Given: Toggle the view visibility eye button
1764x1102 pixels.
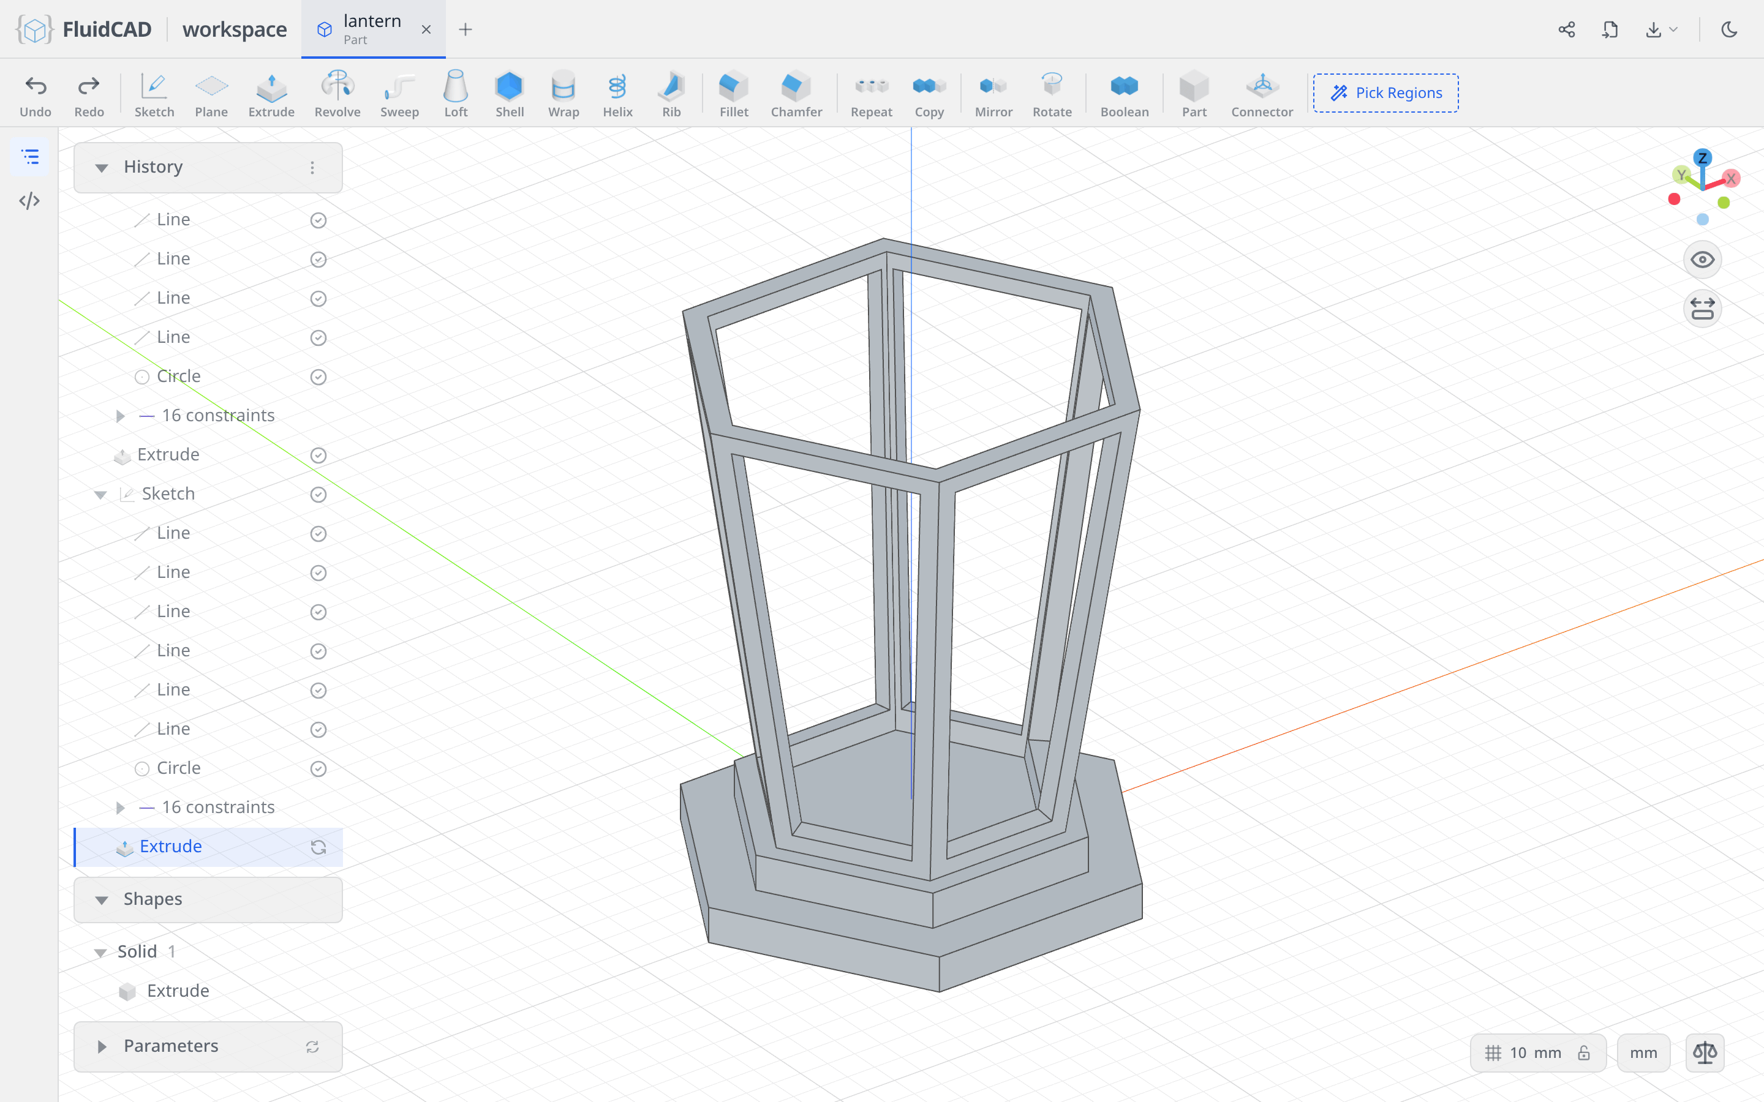Looking at the screenshot, I should 1702,260.
